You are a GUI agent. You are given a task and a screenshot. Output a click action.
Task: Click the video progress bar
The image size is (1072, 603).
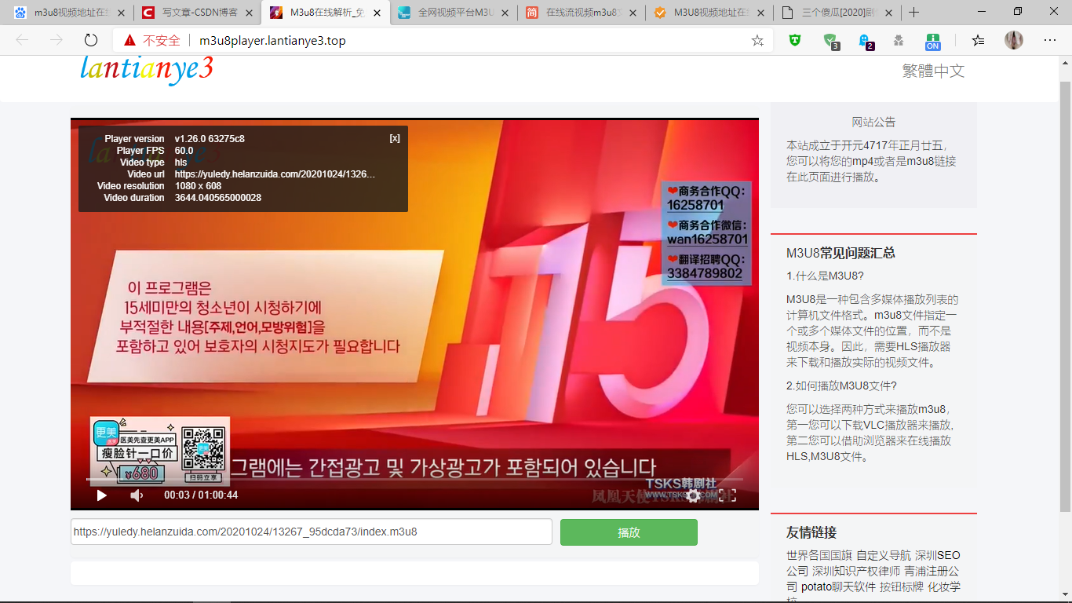point(414,480)
